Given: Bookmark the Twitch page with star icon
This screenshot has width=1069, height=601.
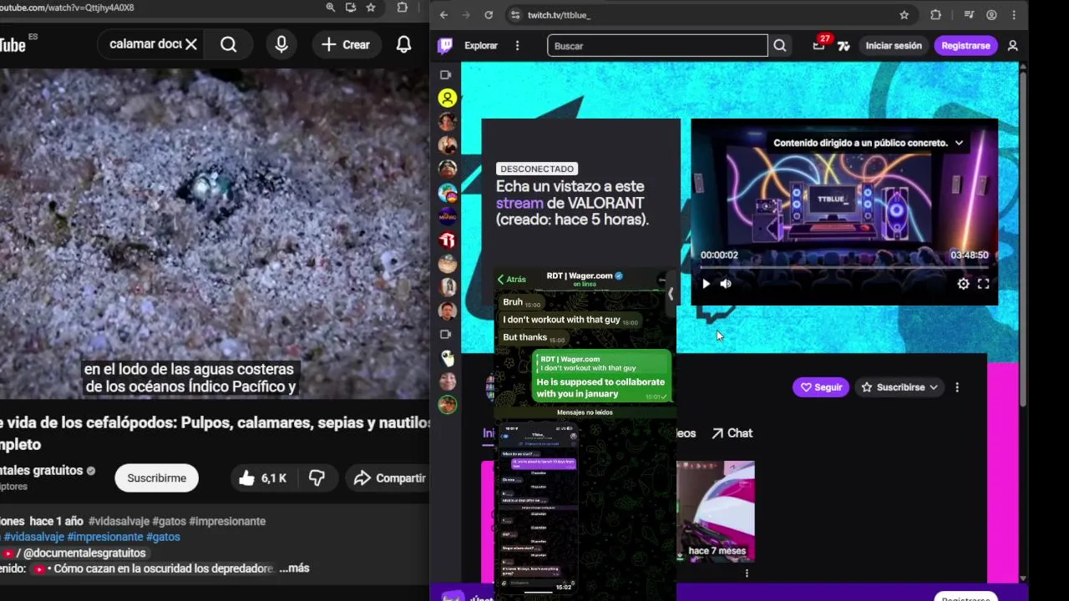Looking at the screenshot, I should (x=904, y=15).
